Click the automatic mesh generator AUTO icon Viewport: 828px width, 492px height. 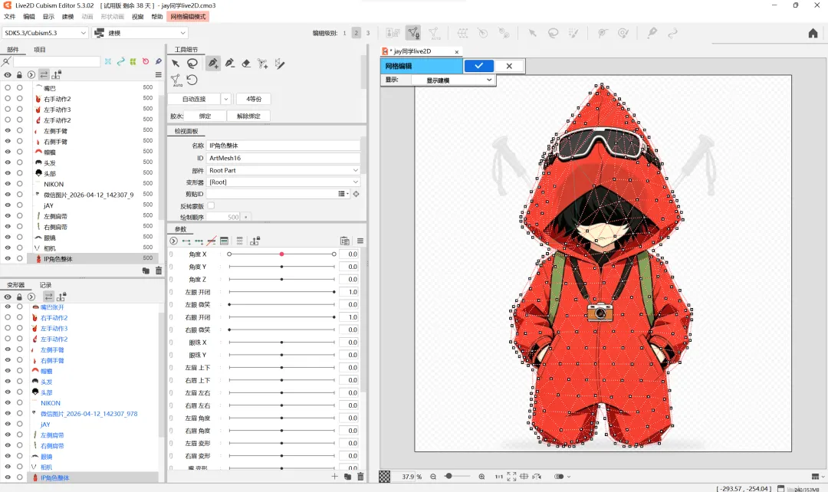click(176, 80)
